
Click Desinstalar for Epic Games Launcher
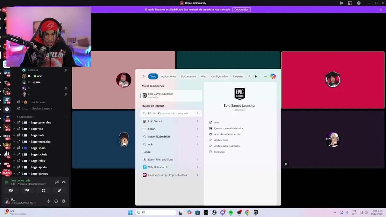(220, 152)
